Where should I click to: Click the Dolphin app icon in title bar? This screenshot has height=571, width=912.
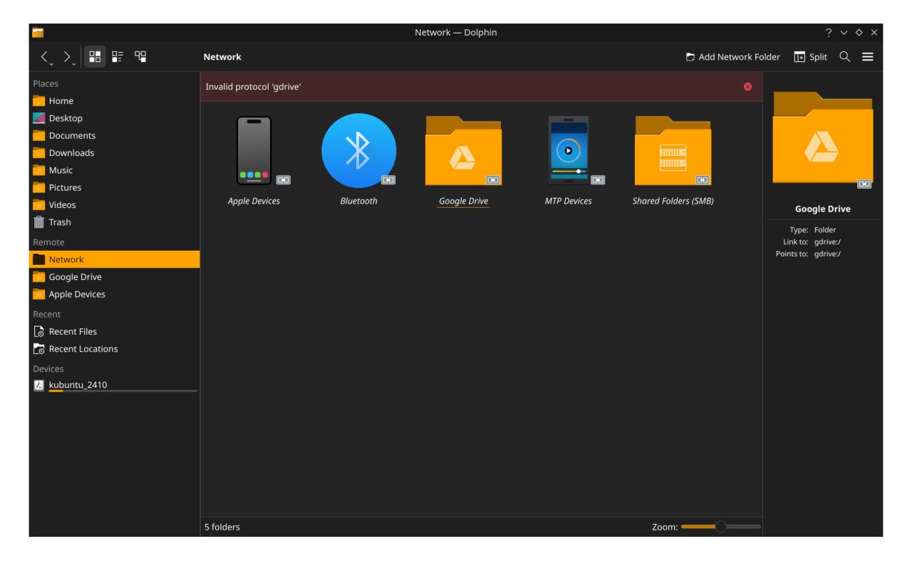click(38, 33)
